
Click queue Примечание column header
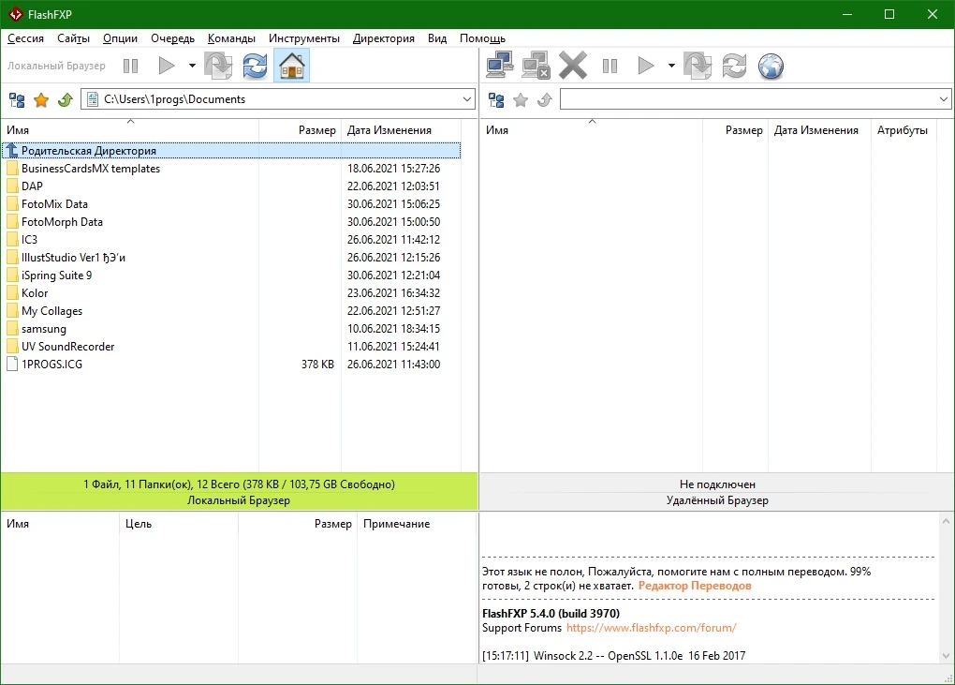point(417,524)
